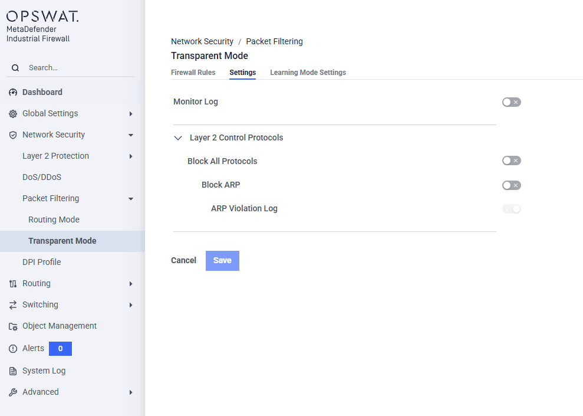Switch to the Firewall Rules tab
The width and height of the screenshot is (583, 416).
click(x=193, y=73)
